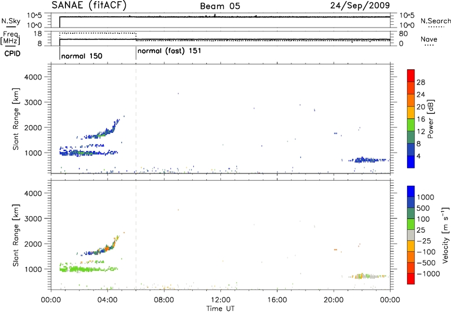
Task: Click the 'normal 150' CPID label
Action: (x=82, y=56)
